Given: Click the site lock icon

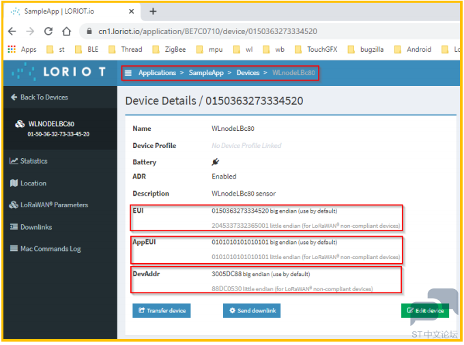Looking at the screenshot, I should pos(89,31).
